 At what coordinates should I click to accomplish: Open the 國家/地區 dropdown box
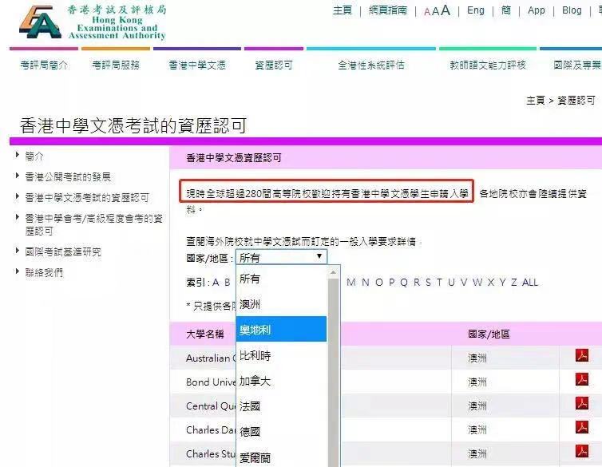pos(282,257)
